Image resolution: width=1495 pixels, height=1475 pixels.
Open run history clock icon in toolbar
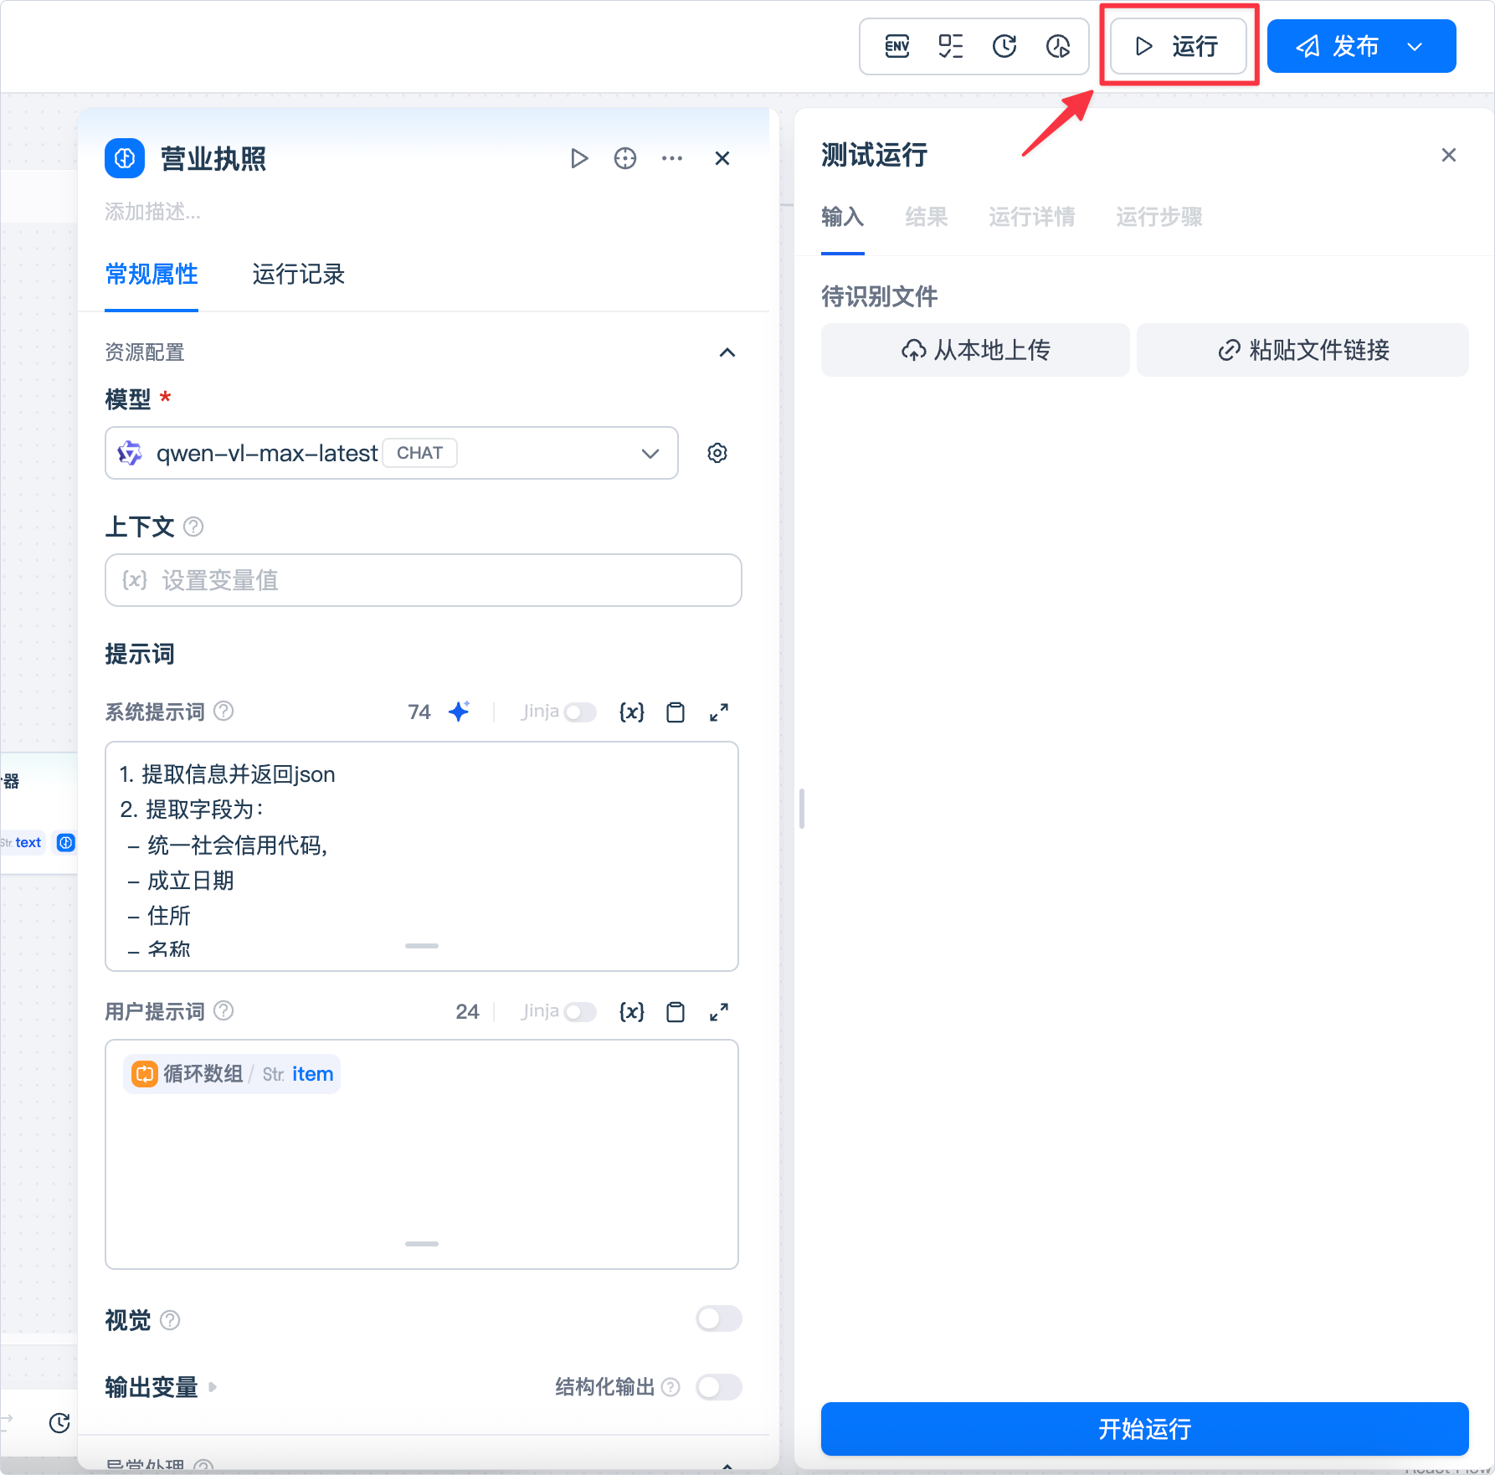coord(1004,46)
